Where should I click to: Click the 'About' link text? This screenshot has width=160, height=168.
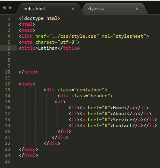click(120, 114)
